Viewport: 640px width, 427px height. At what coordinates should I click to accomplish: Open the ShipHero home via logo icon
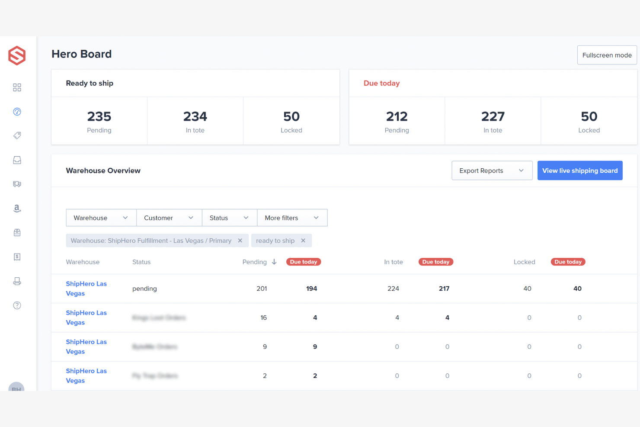17,55
